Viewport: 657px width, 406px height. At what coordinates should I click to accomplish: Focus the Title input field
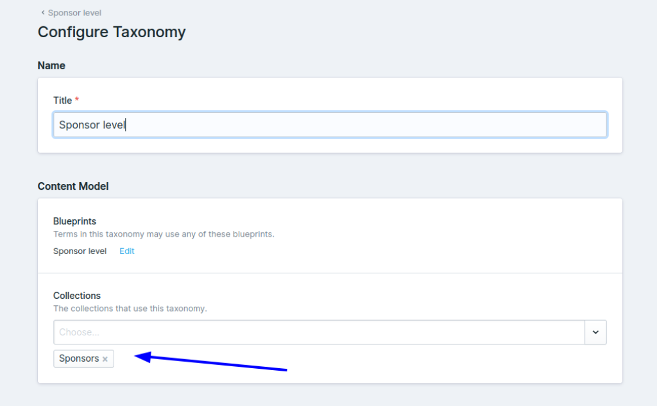[257, 124]
